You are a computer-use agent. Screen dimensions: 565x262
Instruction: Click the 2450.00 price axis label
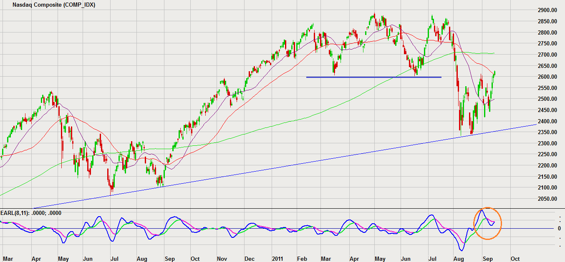pyautogui.click(x=547, y=110)
